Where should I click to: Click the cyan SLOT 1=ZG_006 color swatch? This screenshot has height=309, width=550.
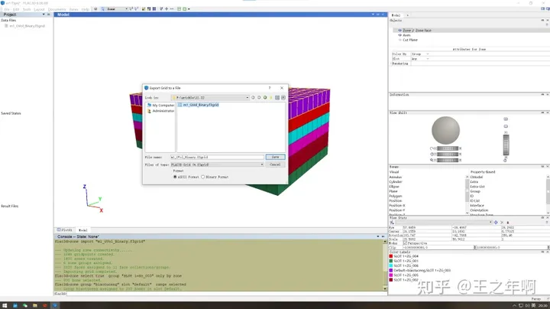(391, 266)
